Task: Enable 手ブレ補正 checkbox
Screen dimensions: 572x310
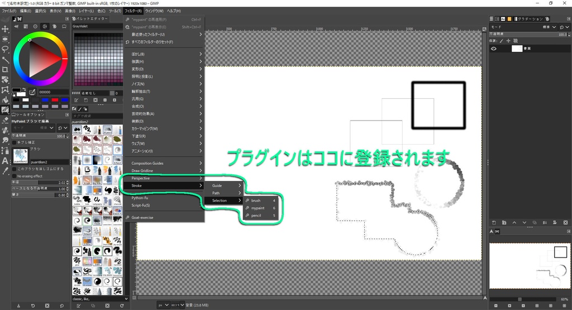Action: (14, 142)
